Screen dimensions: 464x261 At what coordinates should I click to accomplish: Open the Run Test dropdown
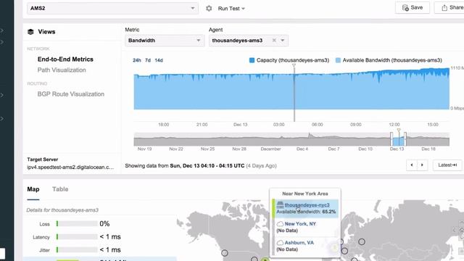[231, 9]
